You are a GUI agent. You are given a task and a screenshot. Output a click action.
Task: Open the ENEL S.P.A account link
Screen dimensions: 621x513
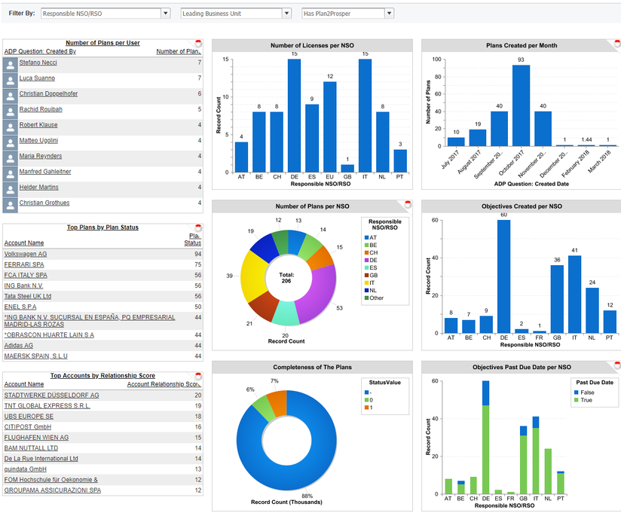coord(20,307)
